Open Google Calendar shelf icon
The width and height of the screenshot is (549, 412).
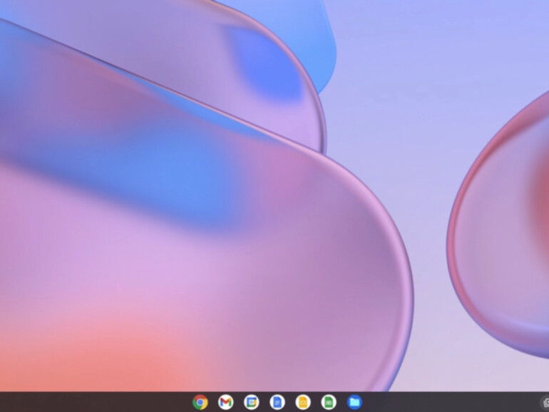(252, 402)
